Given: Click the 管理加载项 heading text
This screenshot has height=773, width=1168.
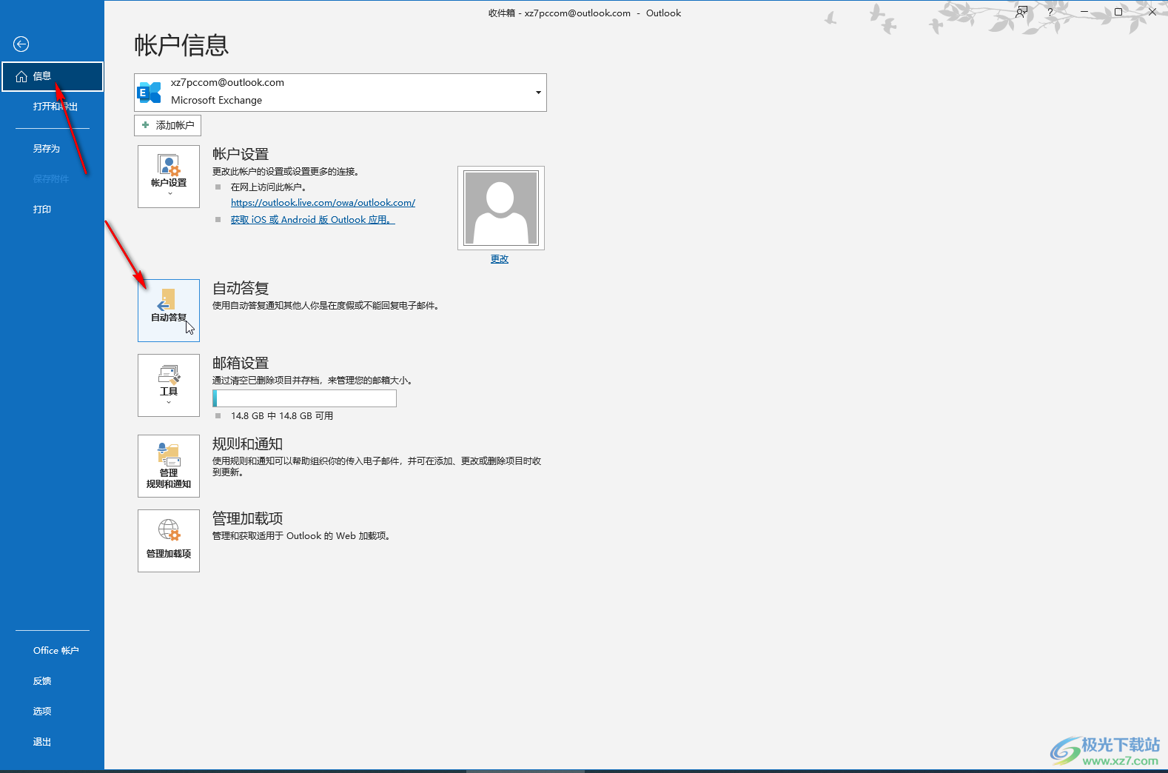Looking at the screenshot, I should pos(248,518).
